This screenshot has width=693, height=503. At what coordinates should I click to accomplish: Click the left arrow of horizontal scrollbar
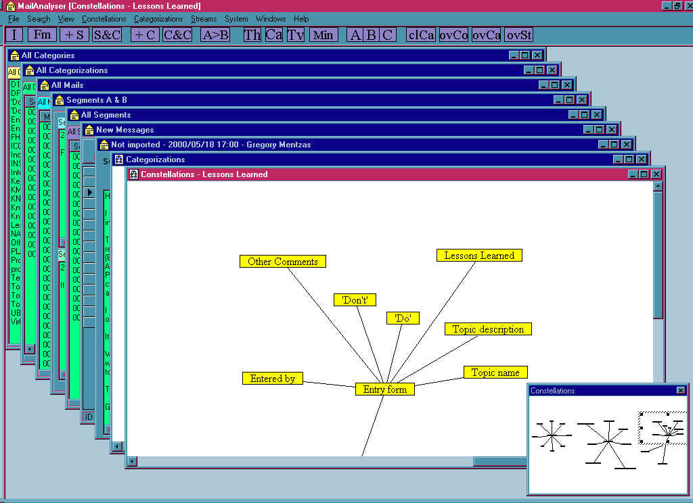pos(133,462)
